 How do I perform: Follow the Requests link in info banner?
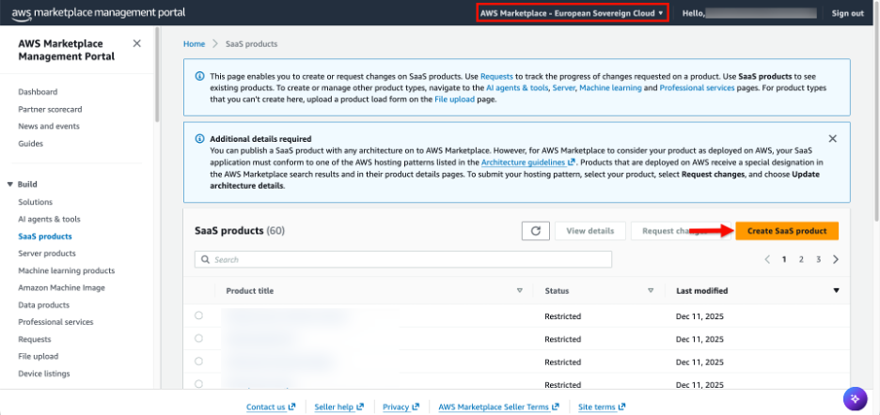[496, 76]
